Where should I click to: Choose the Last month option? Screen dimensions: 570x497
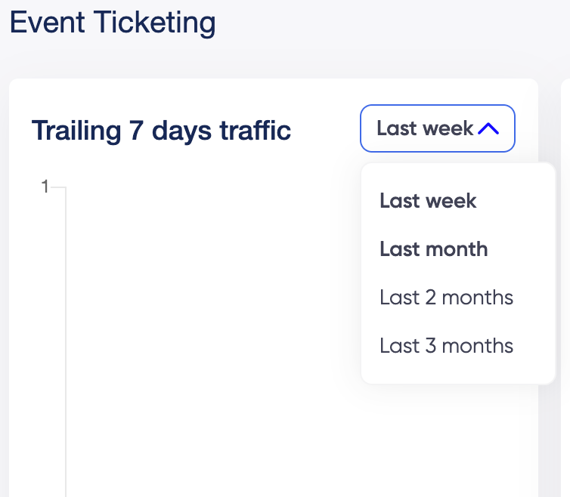433,249
